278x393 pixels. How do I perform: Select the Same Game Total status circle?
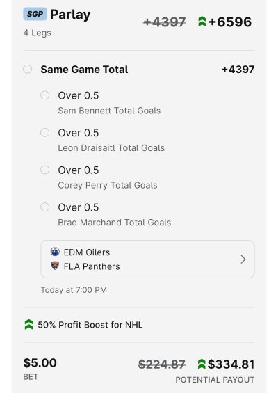28,69
